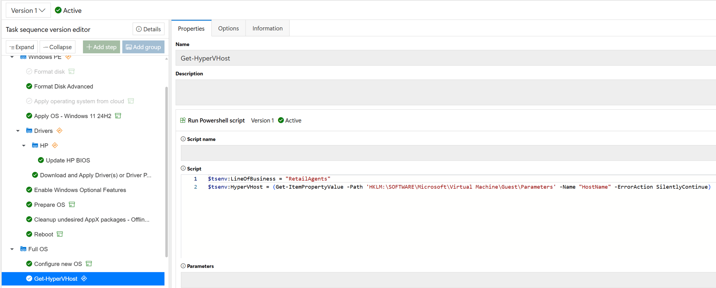
Task: Switch to the Information tab
Action: [268, 28]
